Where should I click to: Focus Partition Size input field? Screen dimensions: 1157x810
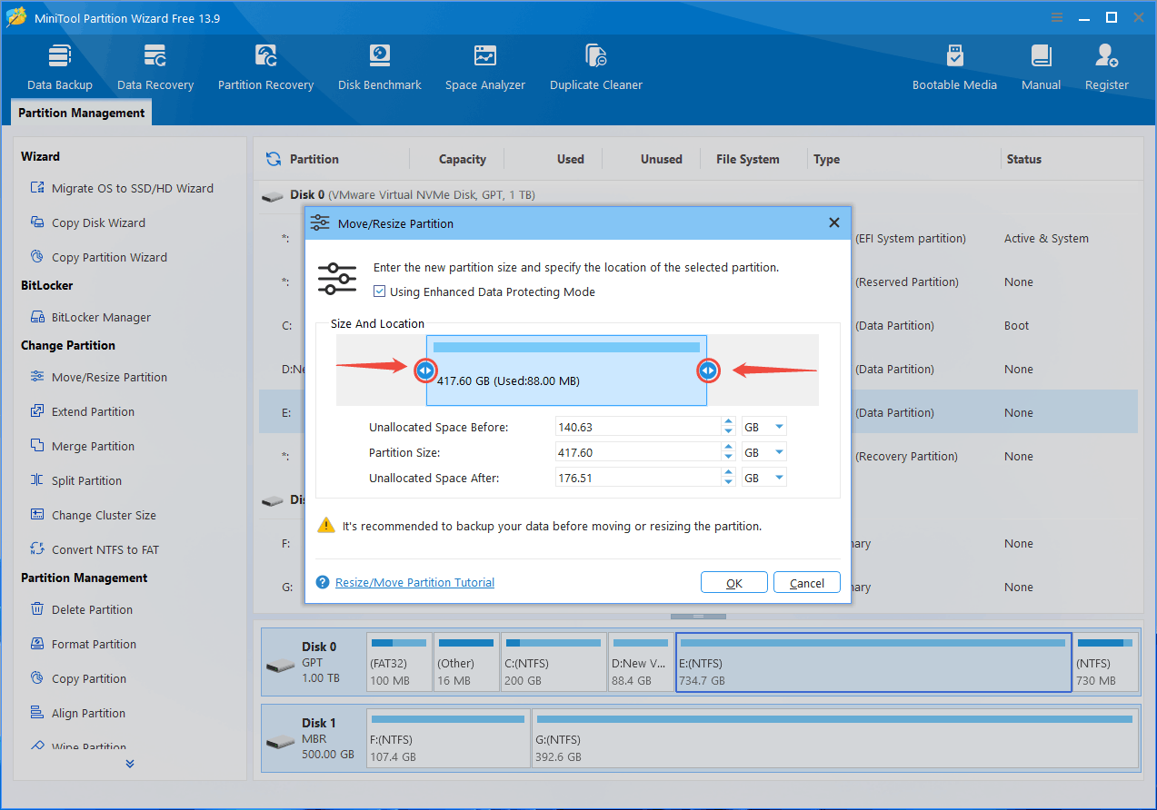(639, 452)
